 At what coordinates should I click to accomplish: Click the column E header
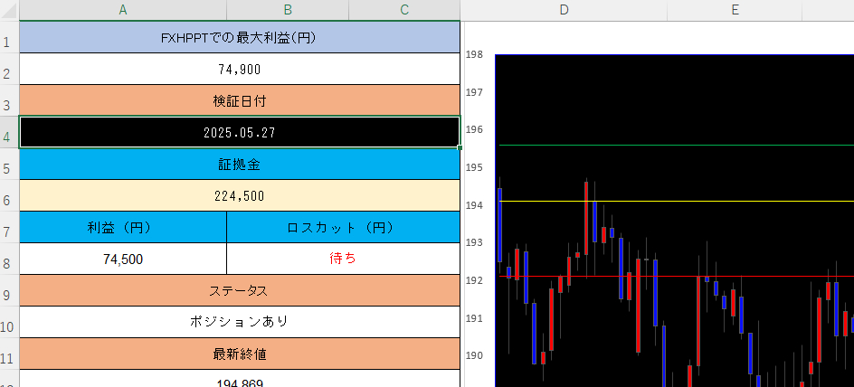click(x=735, y=10)
